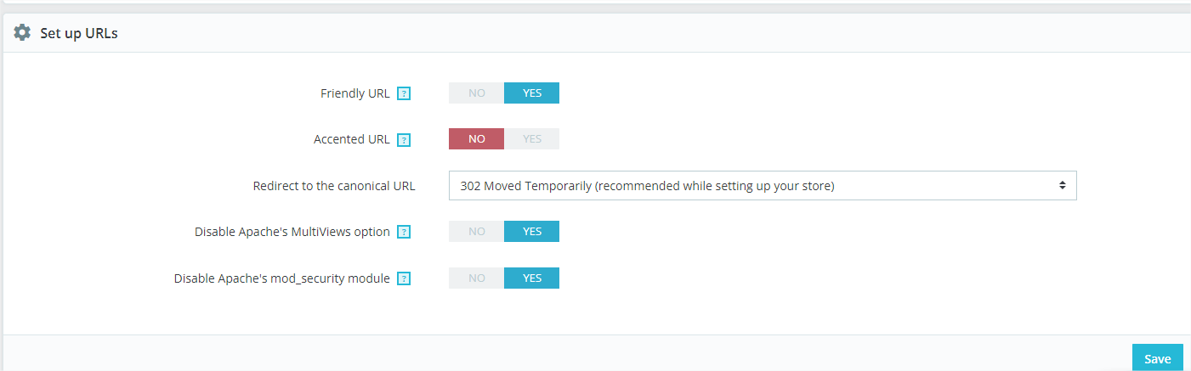1191x371 pixels.
Task: Open the Accented URL help icon
Action: click(404, 139)
